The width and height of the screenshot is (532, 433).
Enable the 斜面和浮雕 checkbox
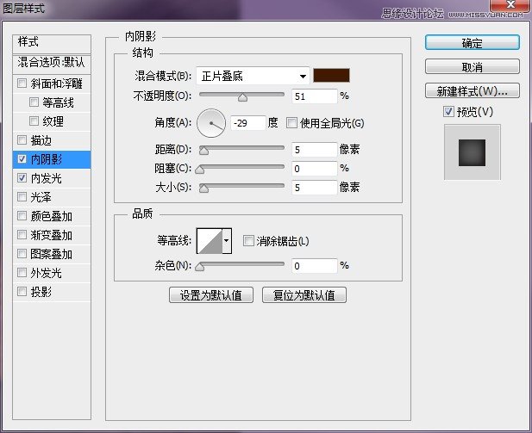22,83
